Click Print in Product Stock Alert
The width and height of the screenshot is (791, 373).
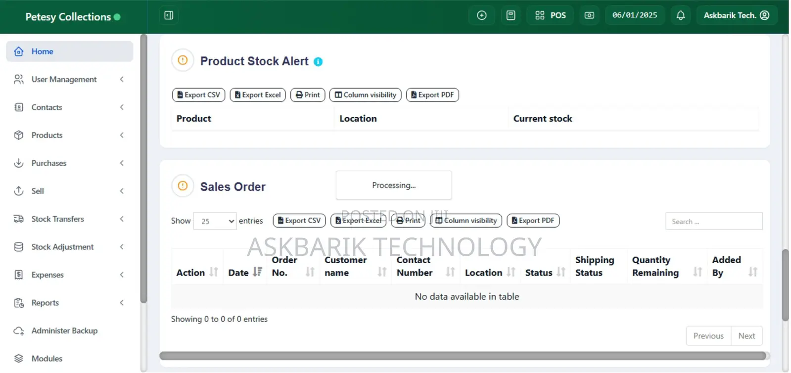point(308,95)
